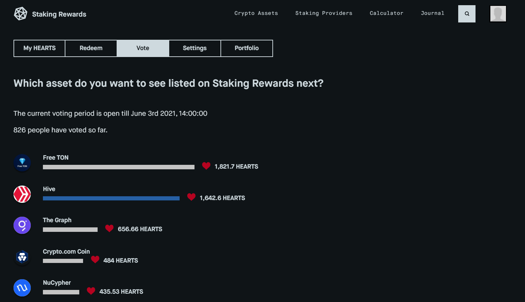Click the heart next to 656.66 HEARTS
The image size is (525, 302).
pyautogui.click(x=109, y=228)
